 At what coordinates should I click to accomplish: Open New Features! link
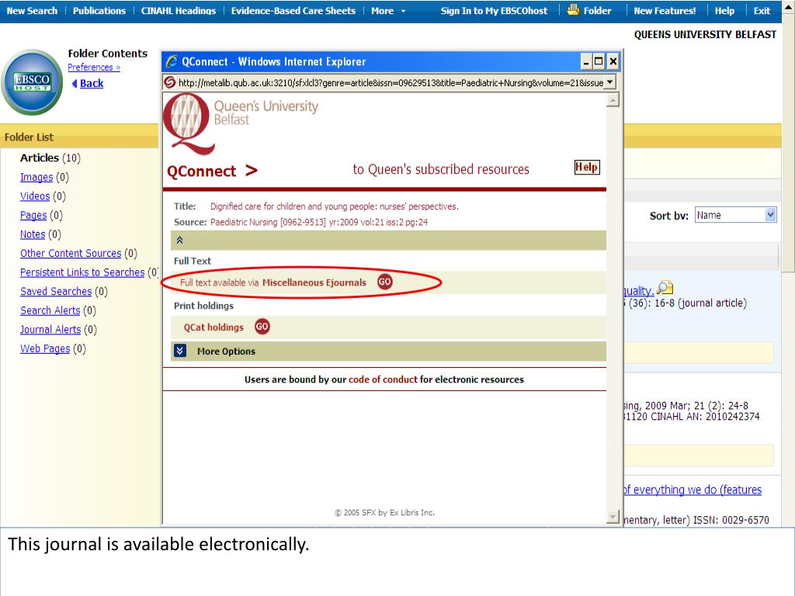coord(665,11)
